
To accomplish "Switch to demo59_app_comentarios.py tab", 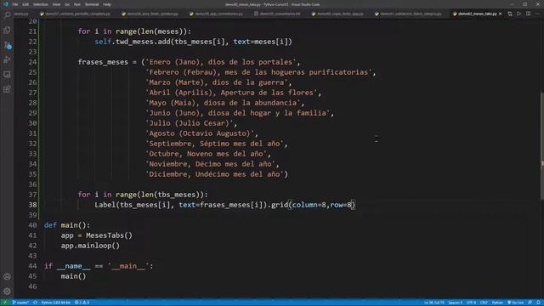I will point(218,14).
